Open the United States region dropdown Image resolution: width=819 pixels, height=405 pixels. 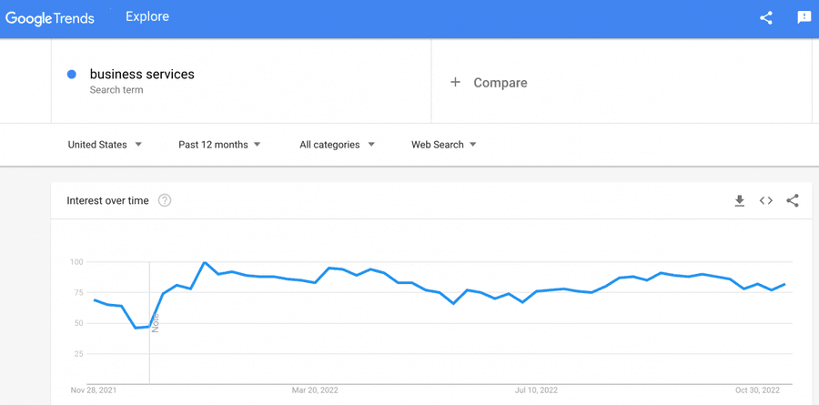click(105, 145)
